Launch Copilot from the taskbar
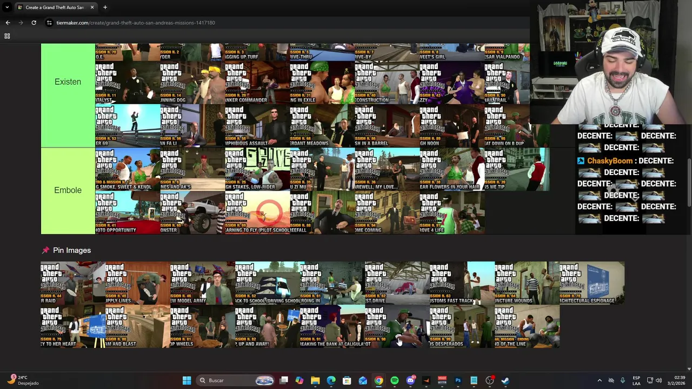This screenshot has height=389, width=692. 300,380
